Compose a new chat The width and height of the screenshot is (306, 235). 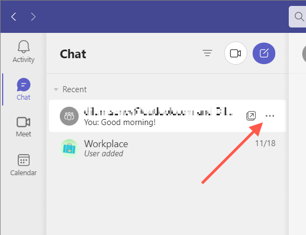264,53
